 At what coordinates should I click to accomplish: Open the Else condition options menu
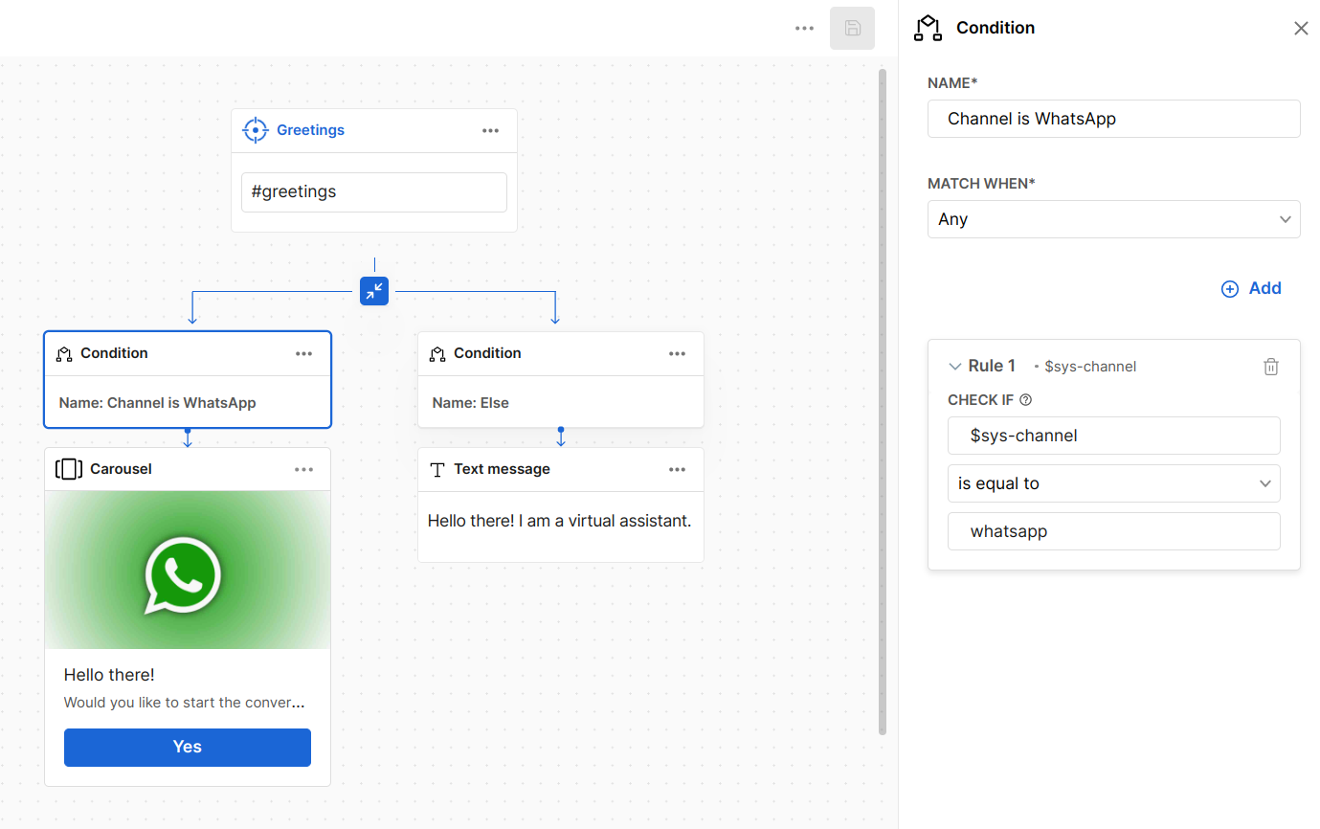coord(677,354)
